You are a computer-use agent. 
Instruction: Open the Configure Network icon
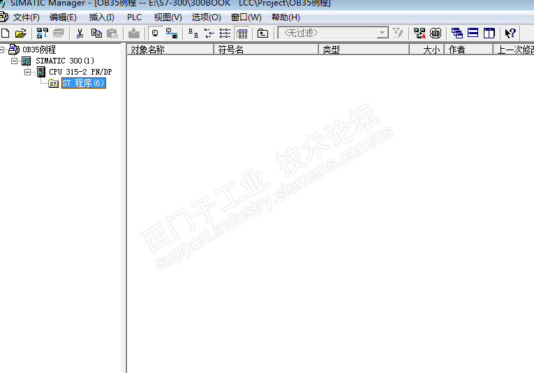(x=420, y=33)
